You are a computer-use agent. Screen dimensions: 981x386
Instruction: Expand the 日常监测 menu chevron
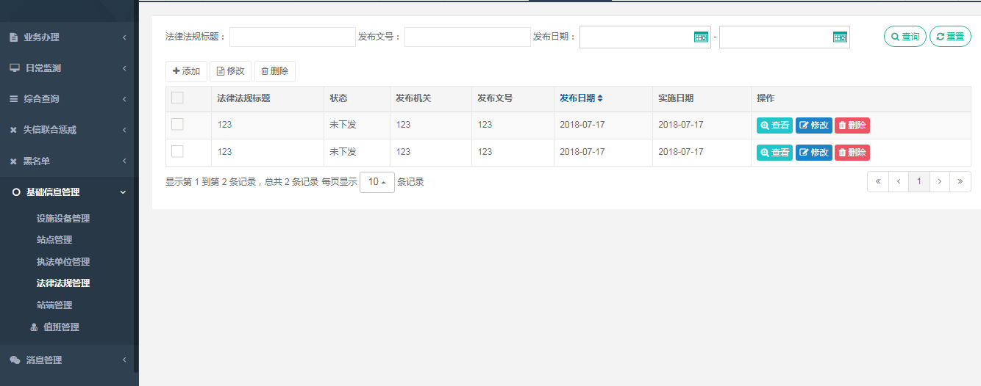point(124,68)
